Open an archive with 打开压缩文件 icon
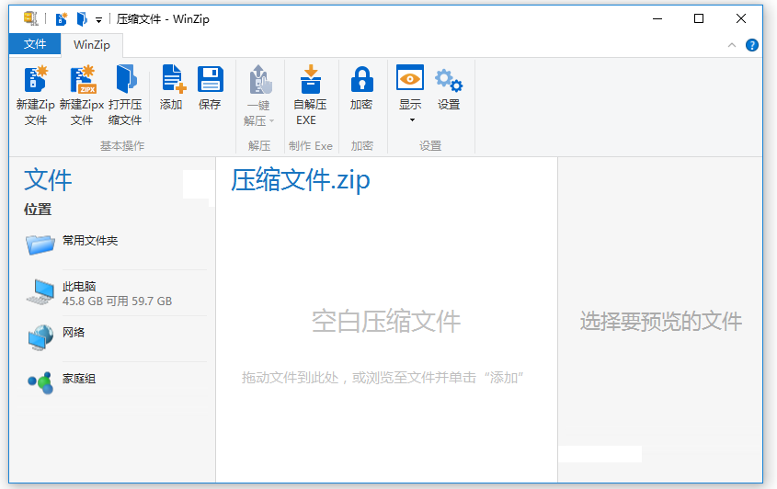The width and height of the screenshot is (777, 489). [126, 79]
